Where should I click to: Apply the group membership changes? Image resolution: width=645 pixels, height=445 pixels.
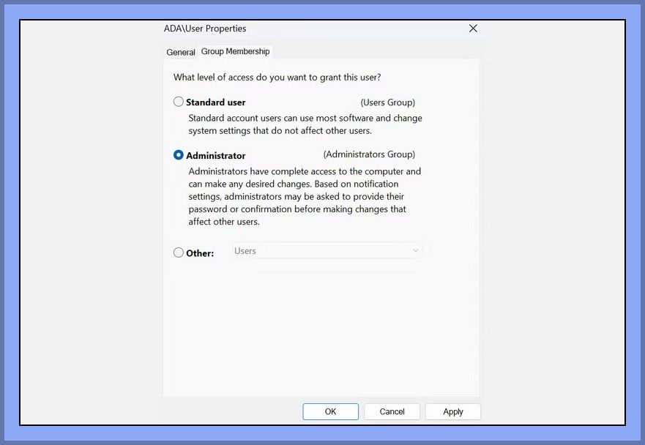453,411
